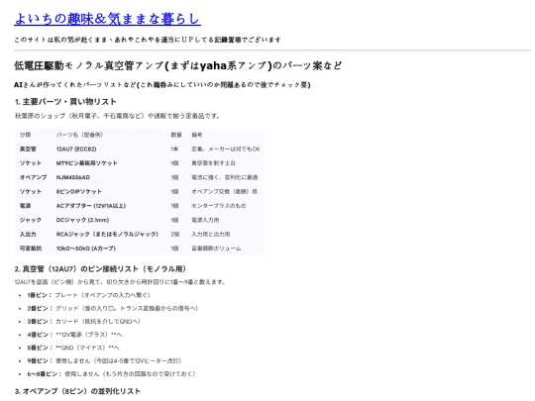The image size is (535, 401).
Task: Click the 5番ピン GND list item
Action: [73, 348]
